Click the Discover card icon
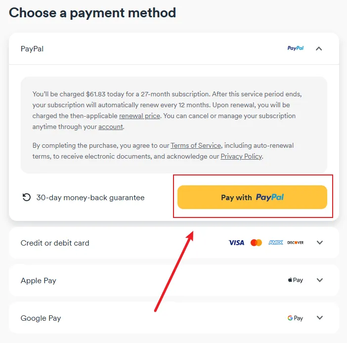The width and height of the screenshot is (347, 343). pyautogui.click(x=296, y=243)
